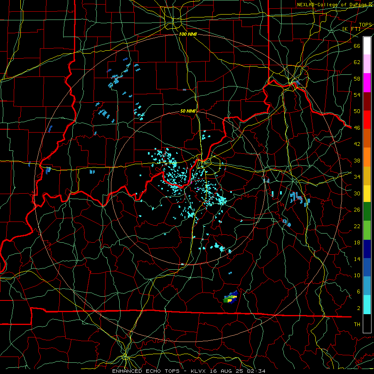Click the legend value 6
Image resolution: width=374 pixels, height=374 pixels.
358,292
